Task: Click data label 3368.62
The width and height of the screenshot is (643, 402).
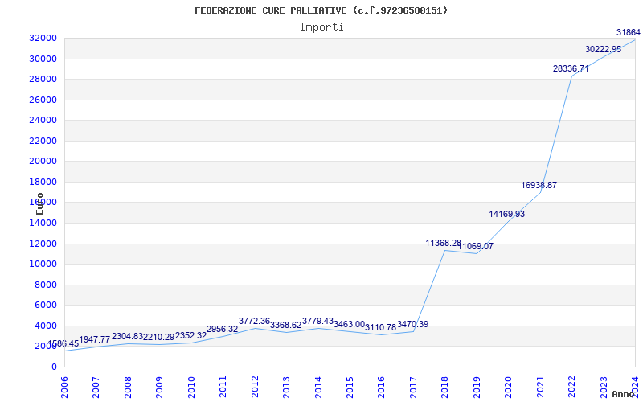Action: coord(286,326)
